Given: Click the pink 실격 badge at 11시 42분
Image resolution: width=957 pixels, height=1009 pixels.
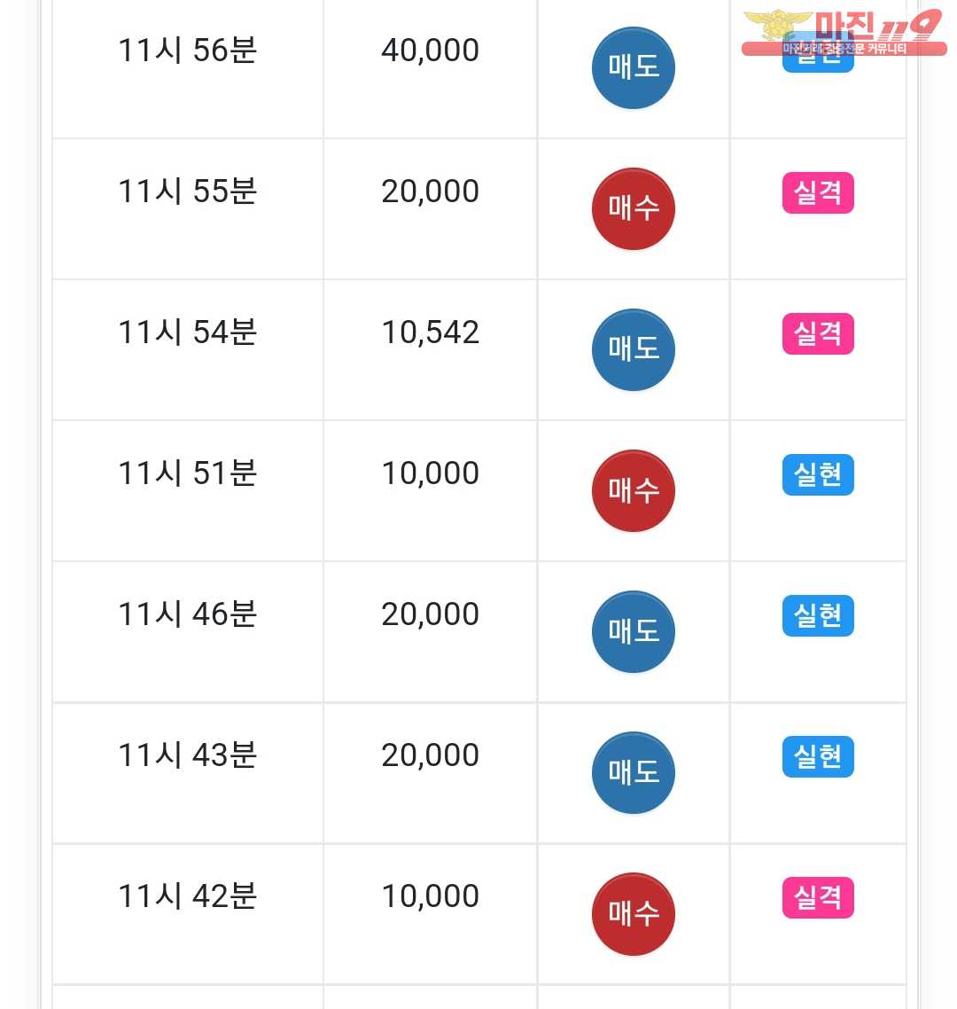Looking at the screenshot, I should pos(817,897).
